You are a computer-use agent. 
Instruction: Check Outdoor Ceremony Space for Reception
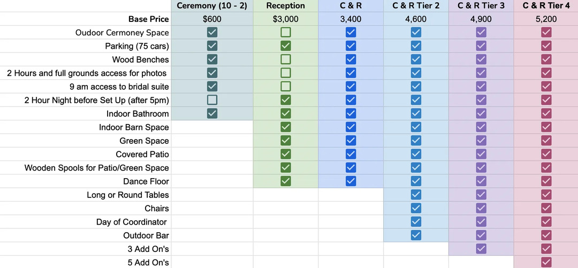[286, 33]
